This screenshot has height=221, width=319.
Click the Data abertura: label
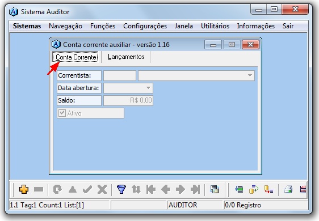[x=78, y=88]
